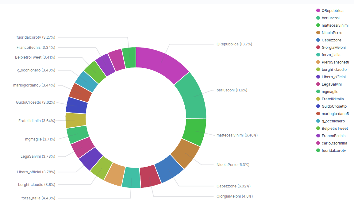The height and width of the screenshot is (208, 354).
Task: Click the Libero_official legend color dot
Action: tap(318, 77)
